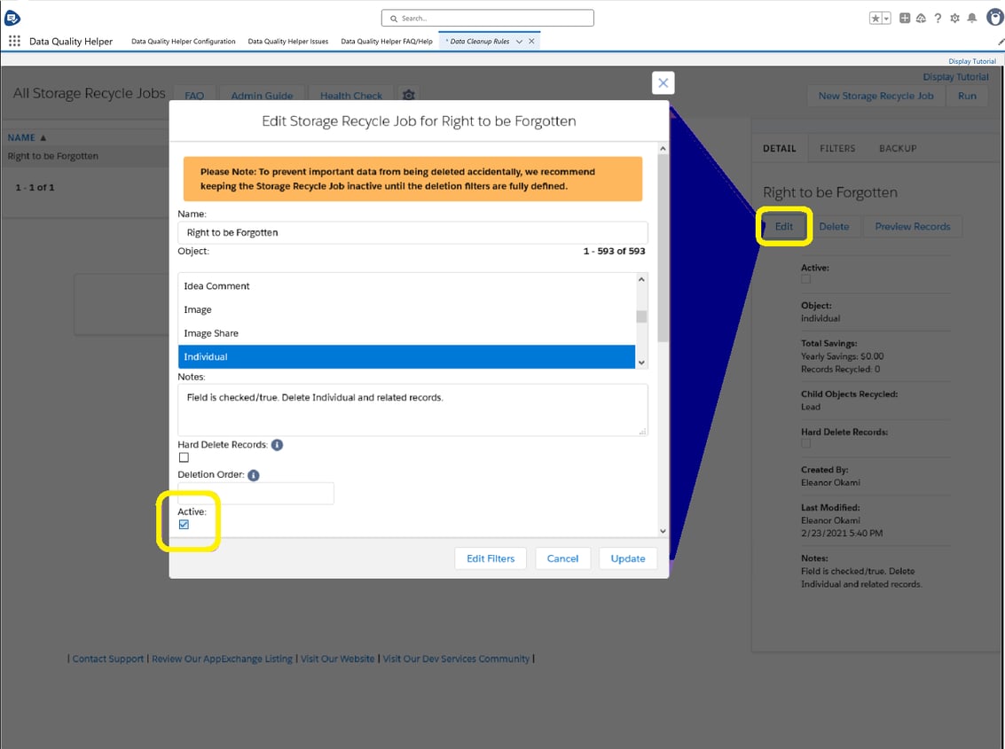Image resolution: width=1005 pixels, height=749 pixels.
Task: Open Data Quality Helper FAQ/Help tab
Action: coord(387,41)
